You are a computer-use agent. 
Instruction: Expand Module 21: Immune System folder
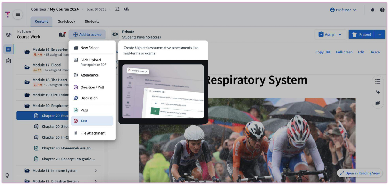pyautogui.click(x=96, y=171)
